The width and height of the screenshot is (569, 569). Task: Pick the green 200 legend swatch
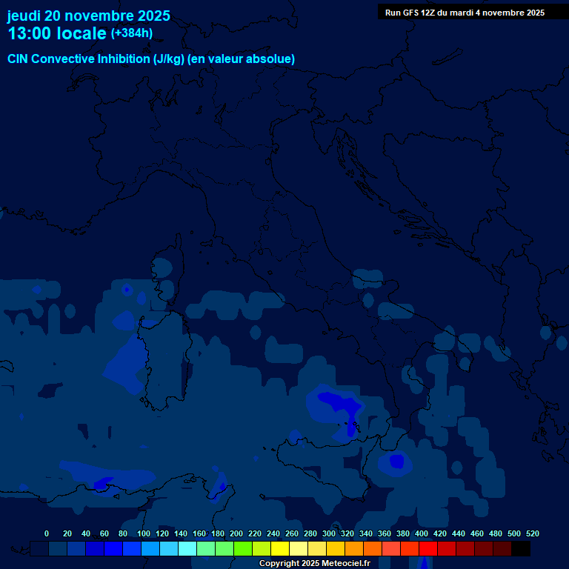[x=243, y=548]
